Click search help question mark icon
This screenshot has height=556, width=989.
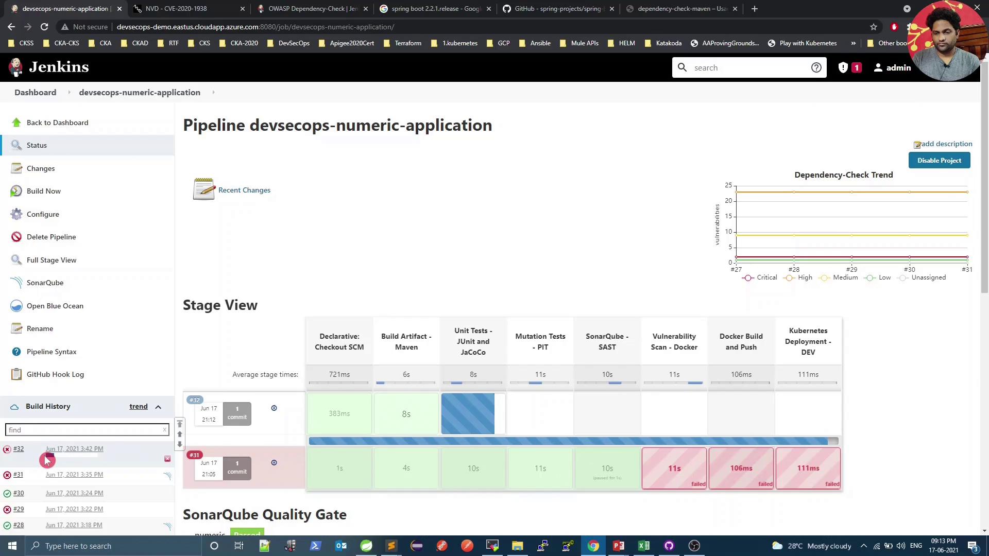pyautogui.click(x=816, y=67)
